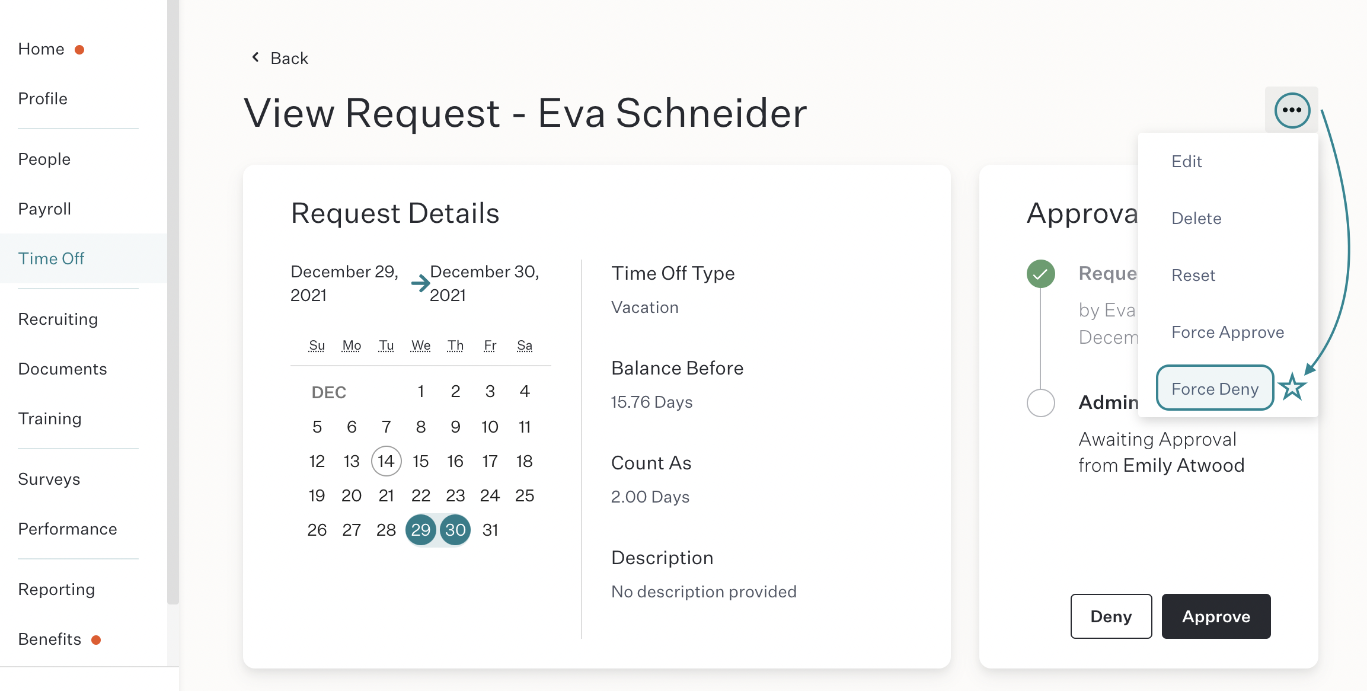Click the empty Admin approval step circle
Image resolution: width=1367 pixels, height=691 pixels.
(1040, 403)
